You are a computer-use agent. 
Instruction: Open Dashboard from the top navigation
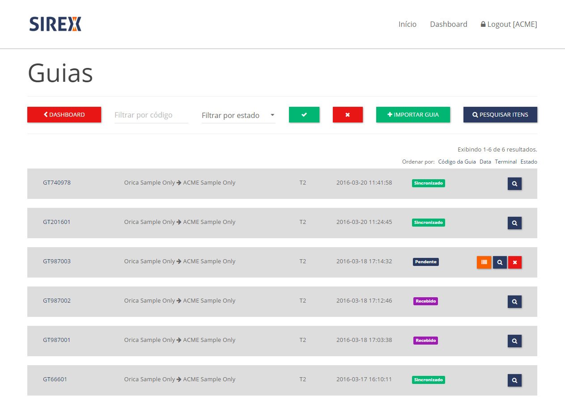[448, 24]
